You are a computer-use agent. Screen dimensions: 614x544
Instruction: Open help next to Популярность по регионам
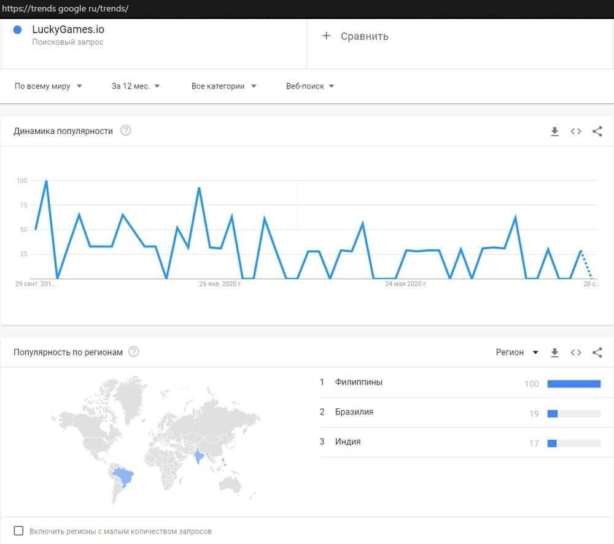point(133,352)
